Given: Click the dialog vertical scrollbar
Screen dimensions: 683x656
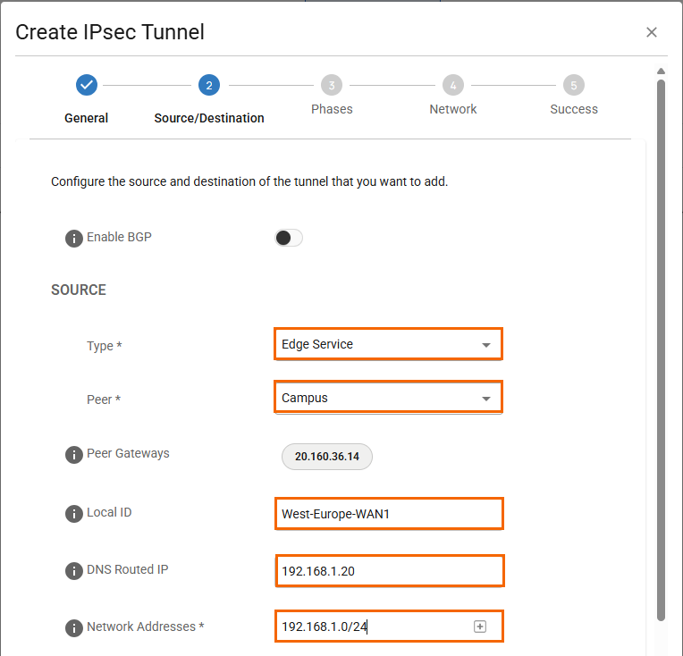Looking at the screenshot, I should 661,349.
